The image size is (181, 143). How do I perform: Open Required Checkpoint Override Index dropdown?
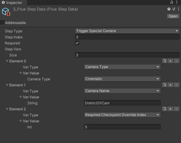point(122,115)
